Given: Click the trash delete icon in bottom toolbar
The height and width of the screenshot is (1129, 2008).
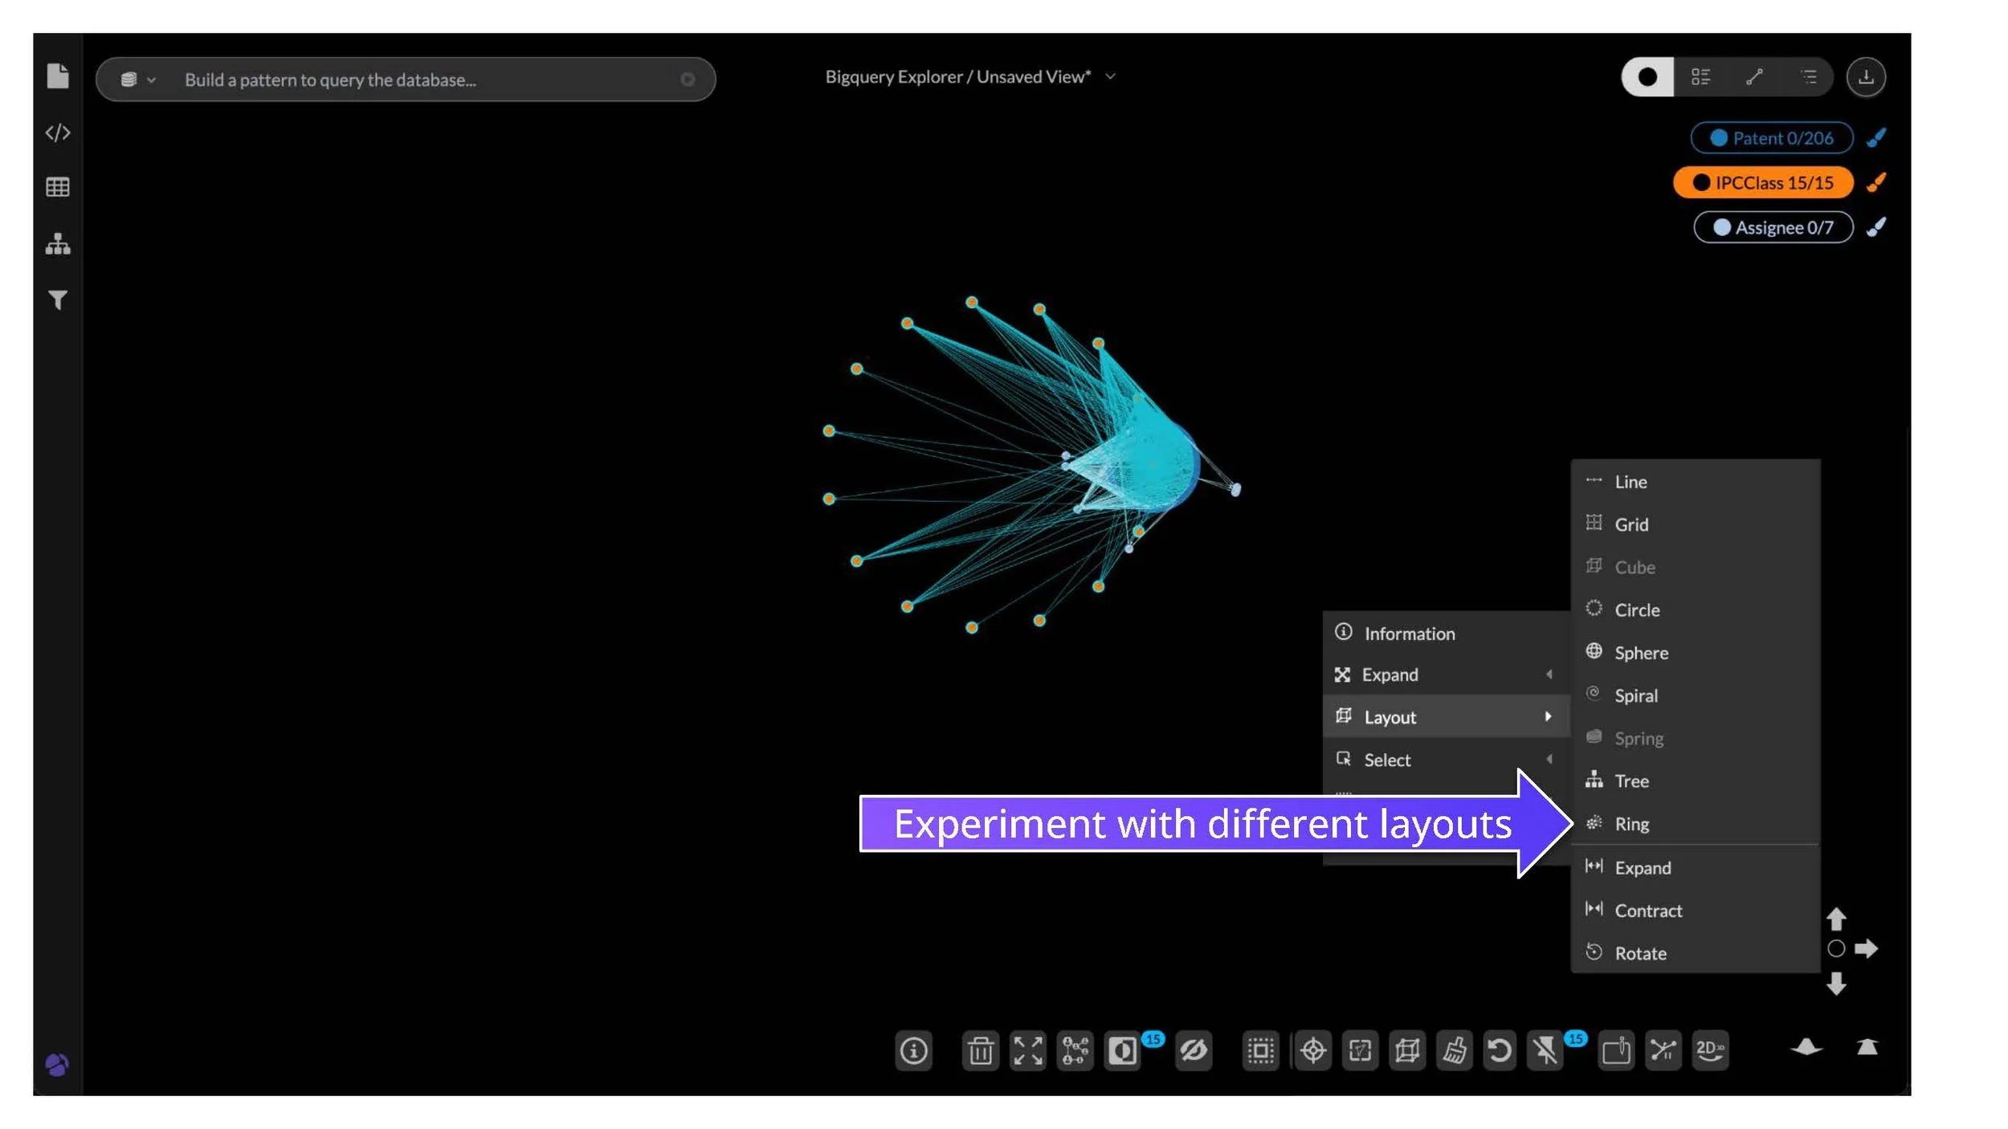Looking at the screenshot, I should 980,1050.
